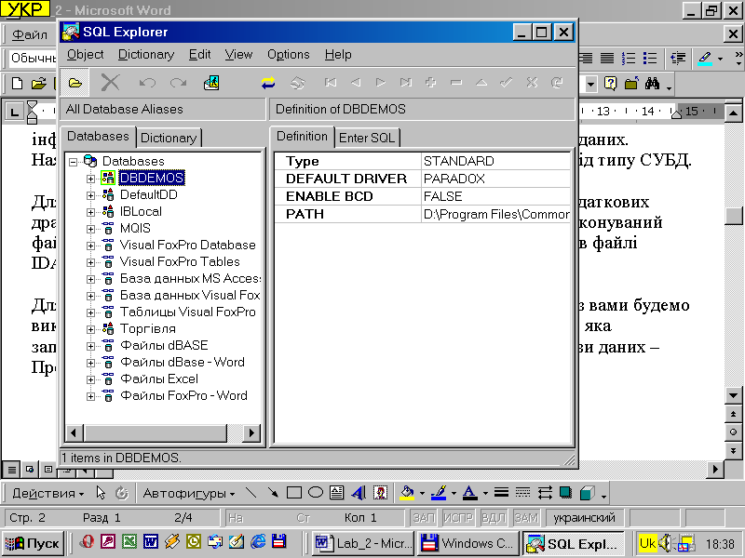
Task: Open the Автофигуры dropdown menu
Action: [189, 494]
